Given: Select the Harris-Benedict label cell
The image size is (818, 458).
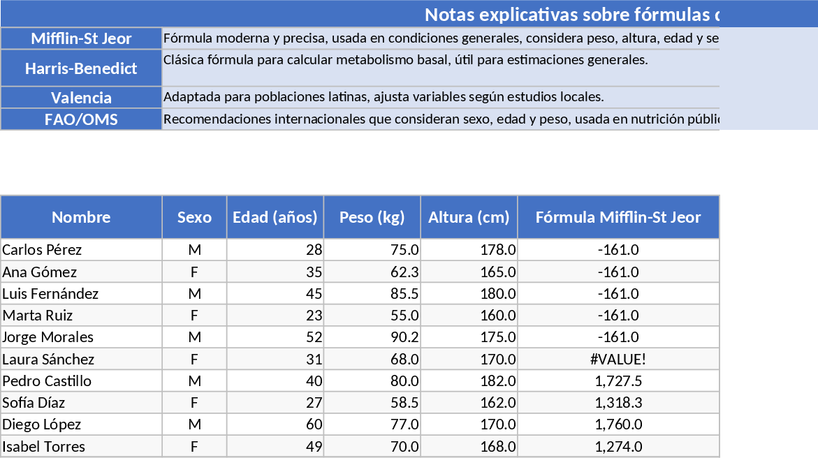Looking at the screenshot, I should click(82, 68).
